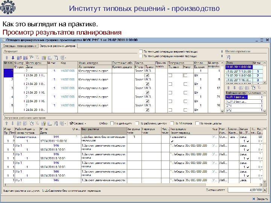Click move-up arrow in Загрузка рабочих центров toolbar

6,123
